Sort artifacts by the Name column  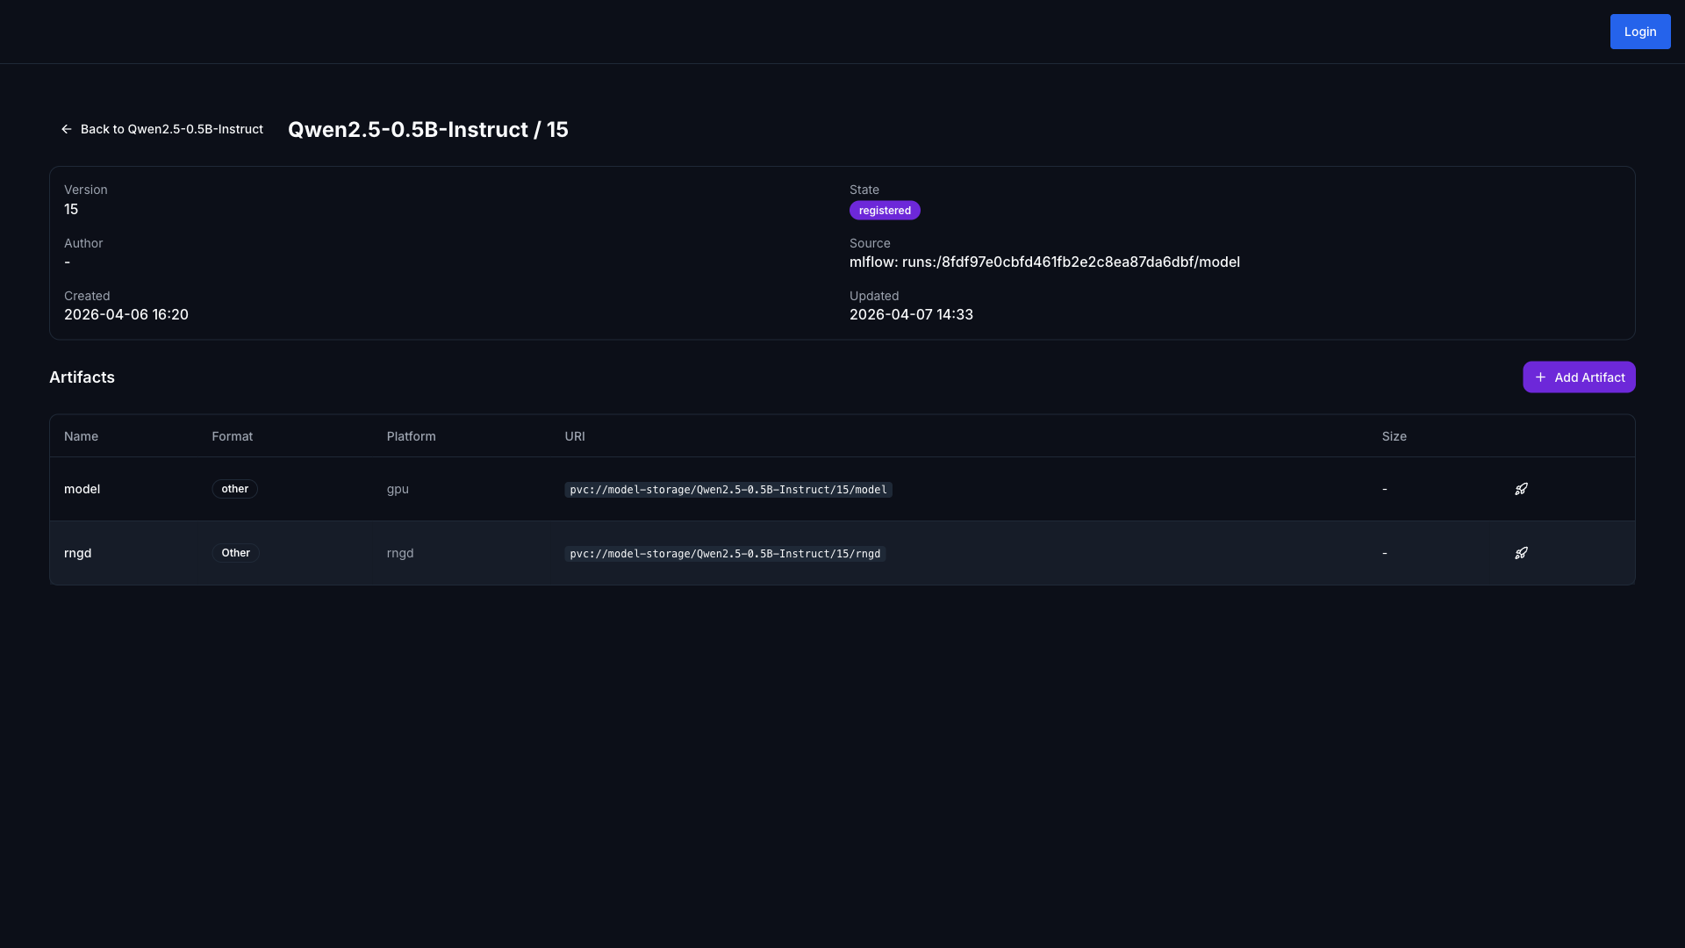click(80, 436)
